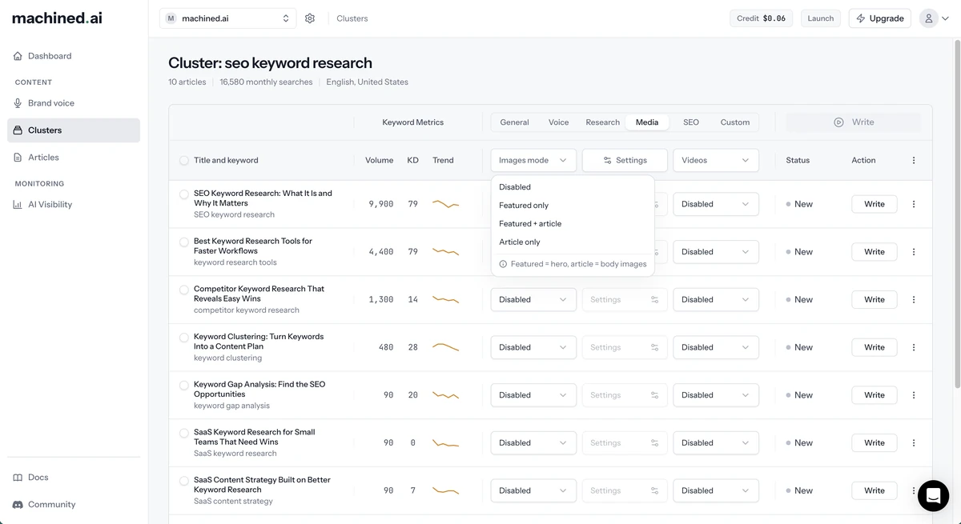Select the Keyword Clustering article checkbox
This screenshot has width=961, height=524.
(x=184, y=338)
